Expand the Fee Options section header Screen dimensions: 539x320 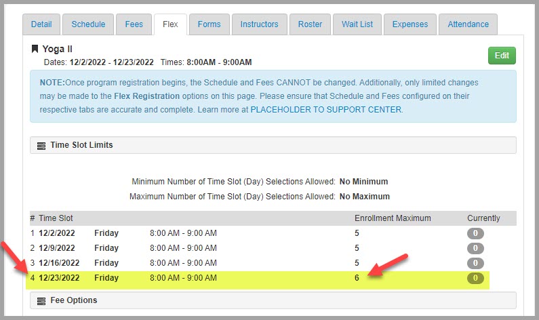pos(273,300)
